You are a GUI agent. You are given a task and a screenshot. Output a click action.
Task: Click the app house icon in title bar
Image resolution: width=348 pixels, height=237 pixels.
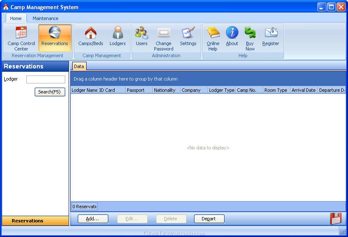[5, 8]
